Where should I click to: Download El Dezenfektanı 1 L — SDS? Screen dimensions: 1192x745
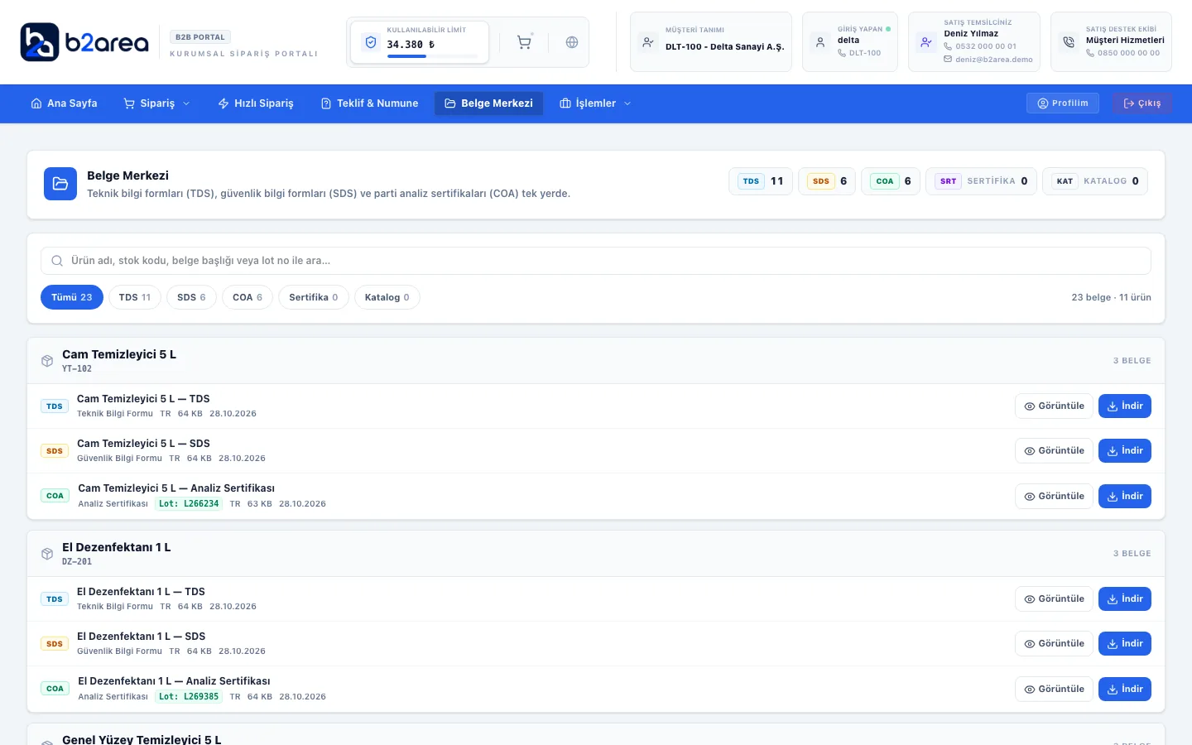point(1125,644)
